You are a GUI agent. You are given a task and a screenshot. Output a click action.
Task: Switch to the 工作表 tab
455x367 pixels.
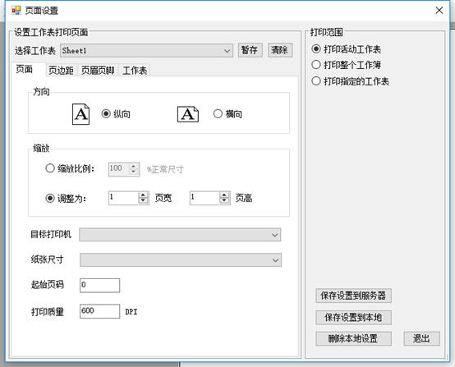coord(135,71)
